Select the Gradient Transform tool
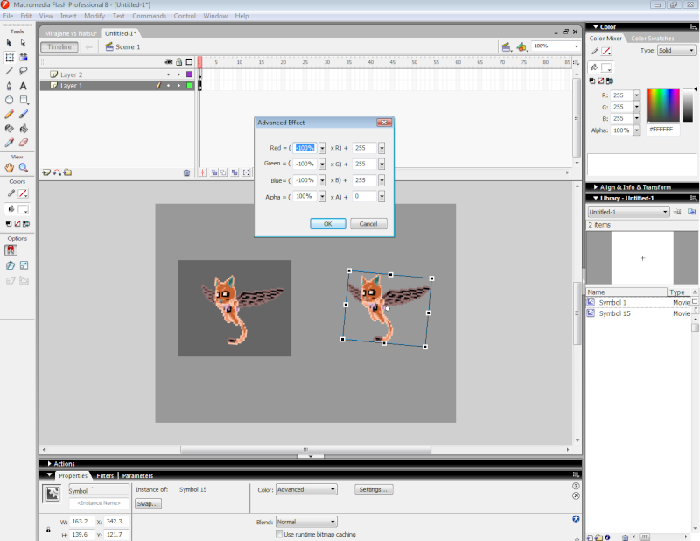This screenshot has height=541, width=700. (24, 57)
